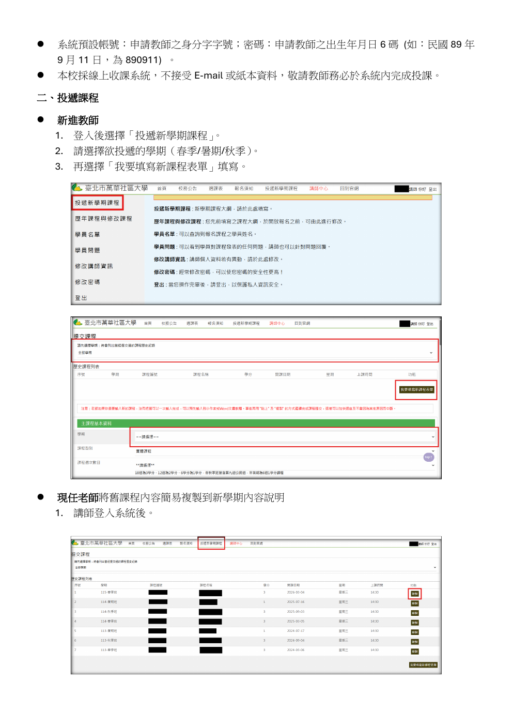Click the red 講師中心 tab in the sidebar screenshot
The image size is (513, 726).
pyautogui.click(x=319, y=189)
